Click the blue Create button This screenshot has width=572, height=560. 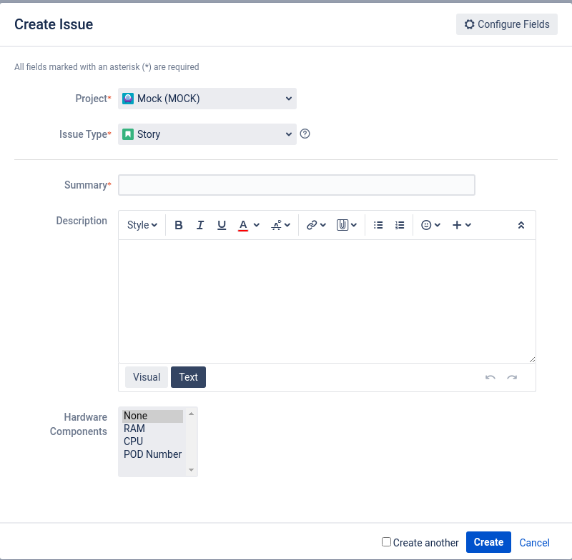point(488,542)
